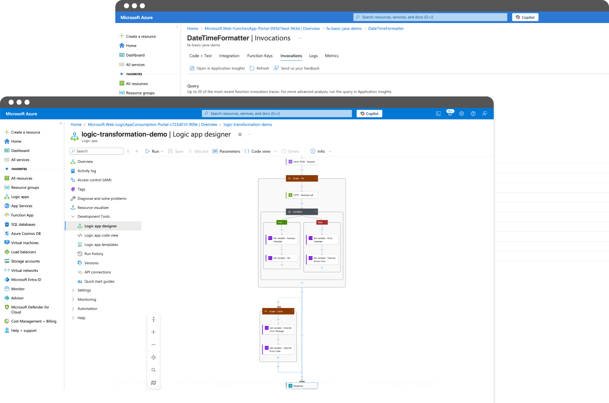Zoom out on the designer canvas
The image size is (609, 403).
coord(154,345)
